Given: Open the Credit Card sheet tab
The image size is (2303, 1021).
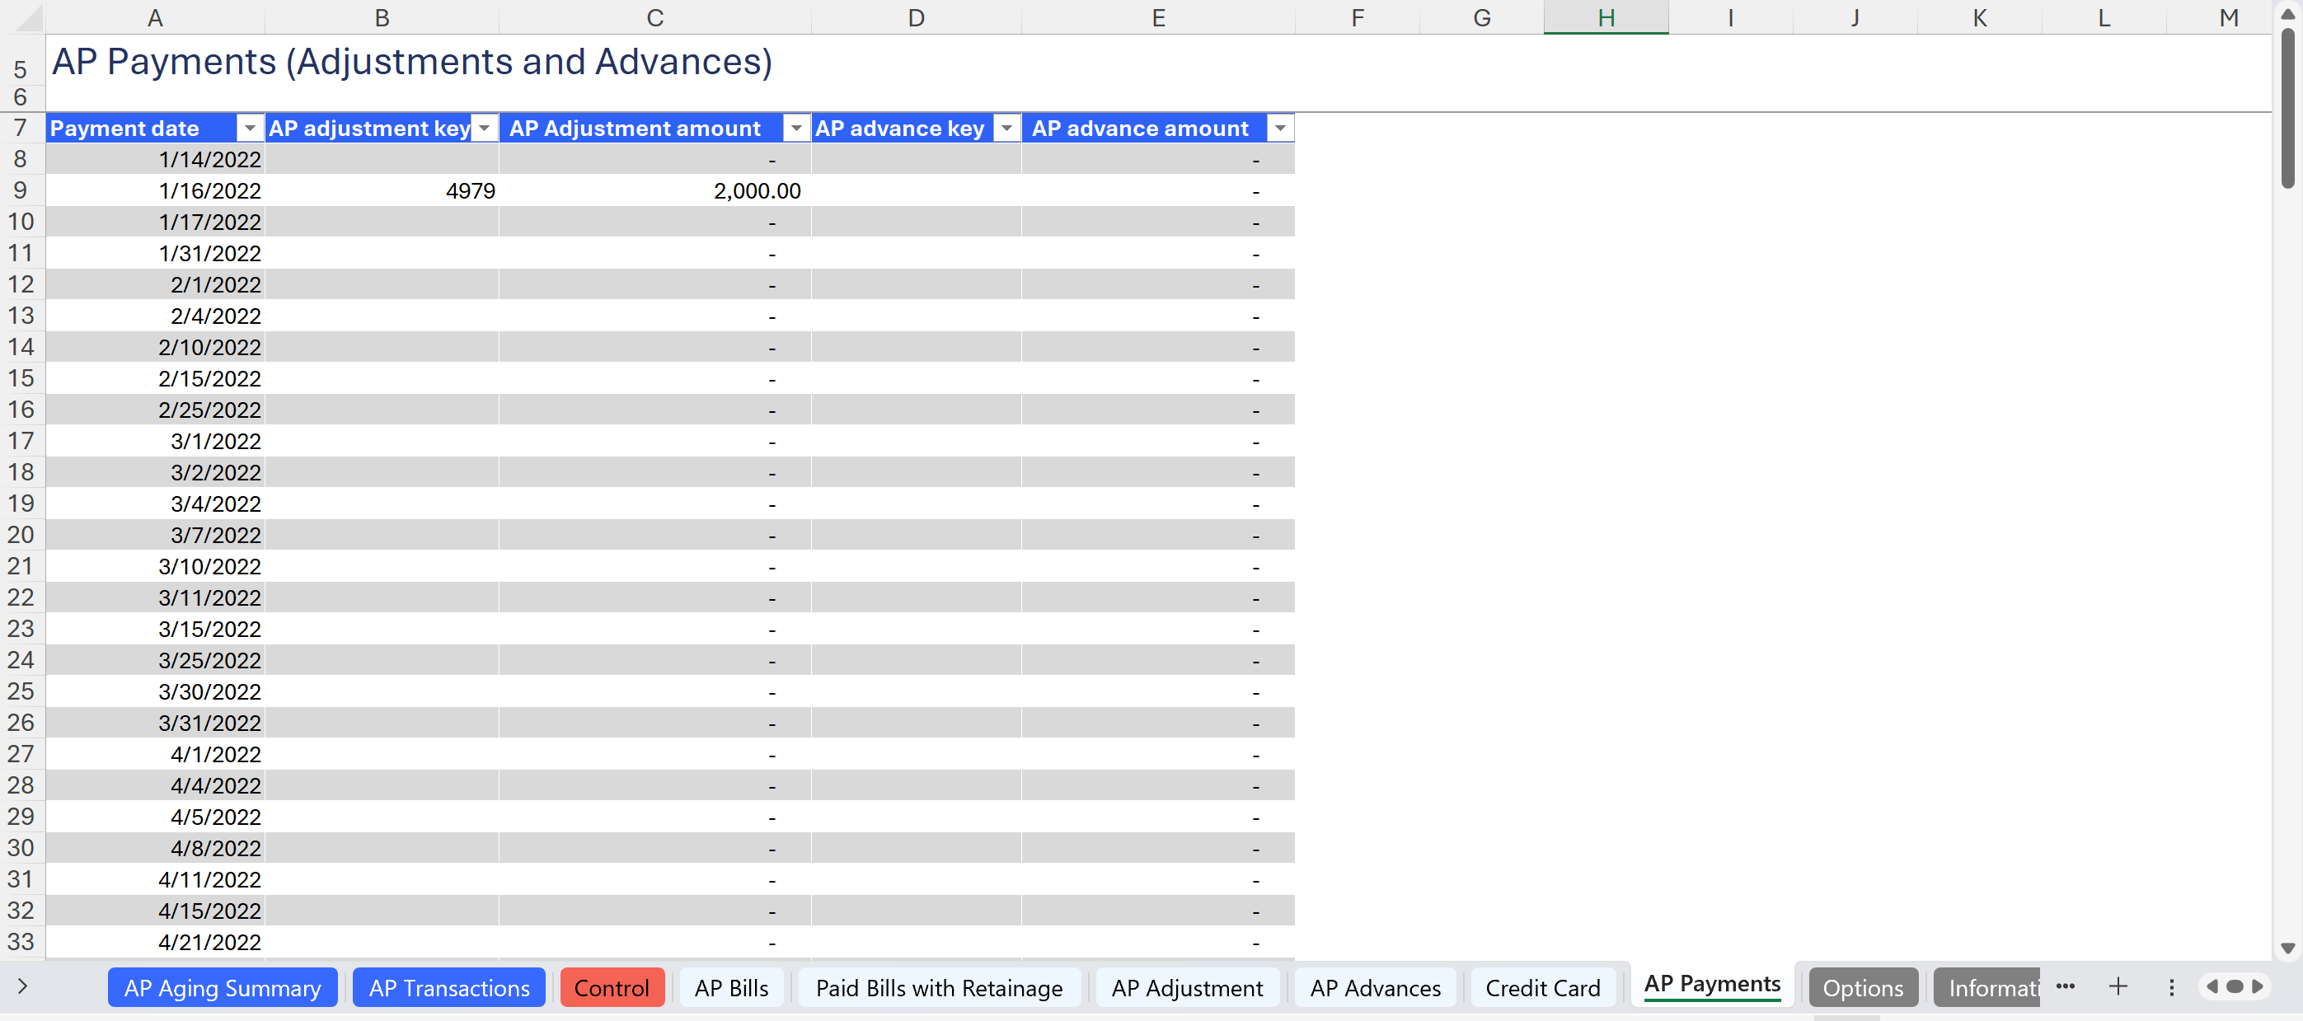Looking at the screenshot, I should point(1542,988).
